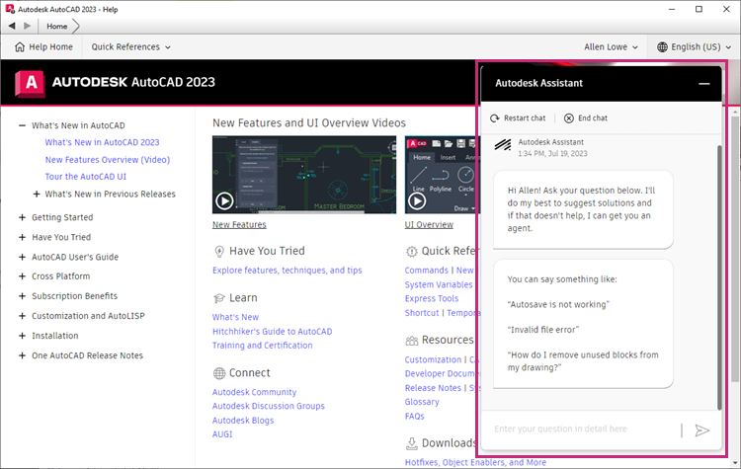Open Hotfixes, Object Enablers, and More

pos(475,462)
